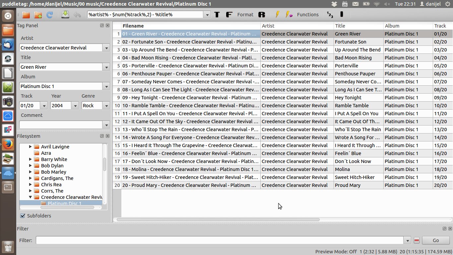Open the clock 'Tue 22:31' in panel

[x=406, y=4]
